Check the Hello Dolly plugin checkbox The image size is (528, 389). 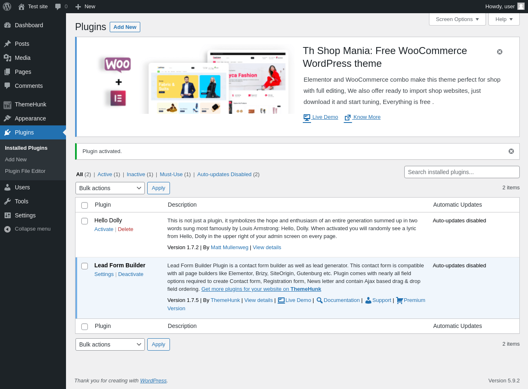pyautogui.click(x=85, y=221)
